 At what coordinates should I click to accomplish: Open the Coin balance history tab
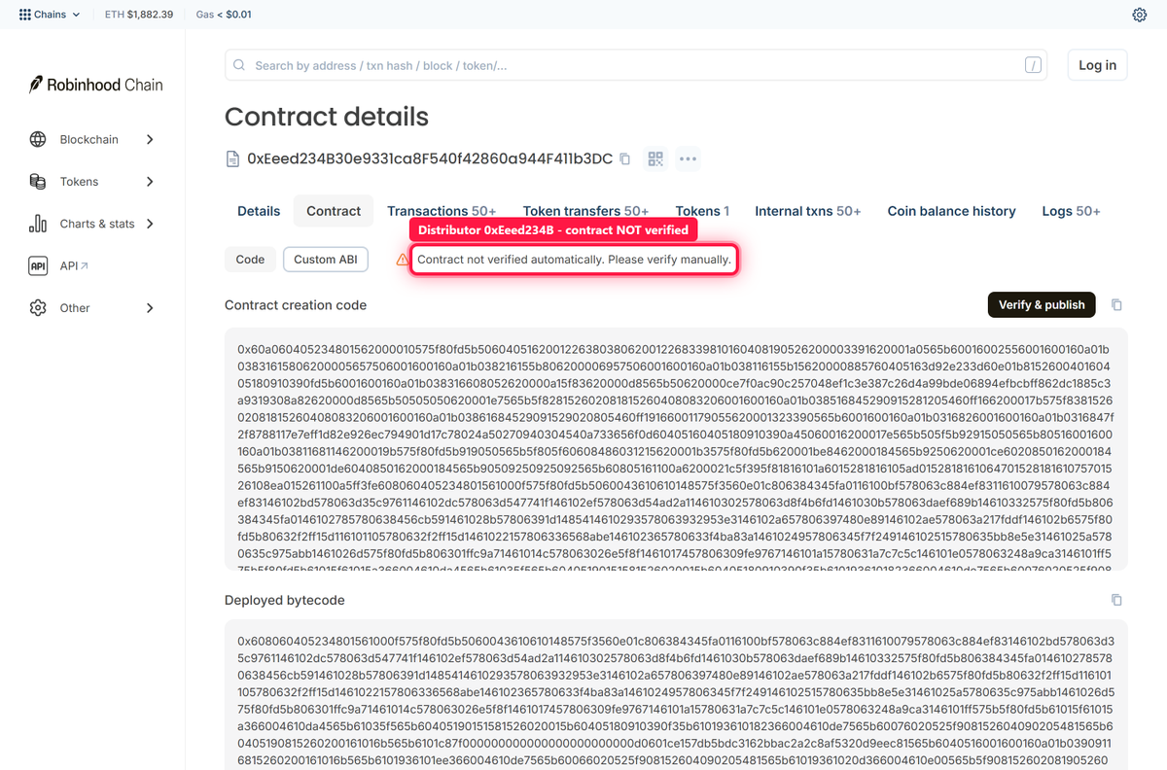951,211
